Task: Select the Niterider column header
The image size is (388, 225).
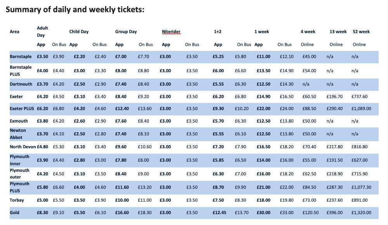Action: click(x=171, y=32)
